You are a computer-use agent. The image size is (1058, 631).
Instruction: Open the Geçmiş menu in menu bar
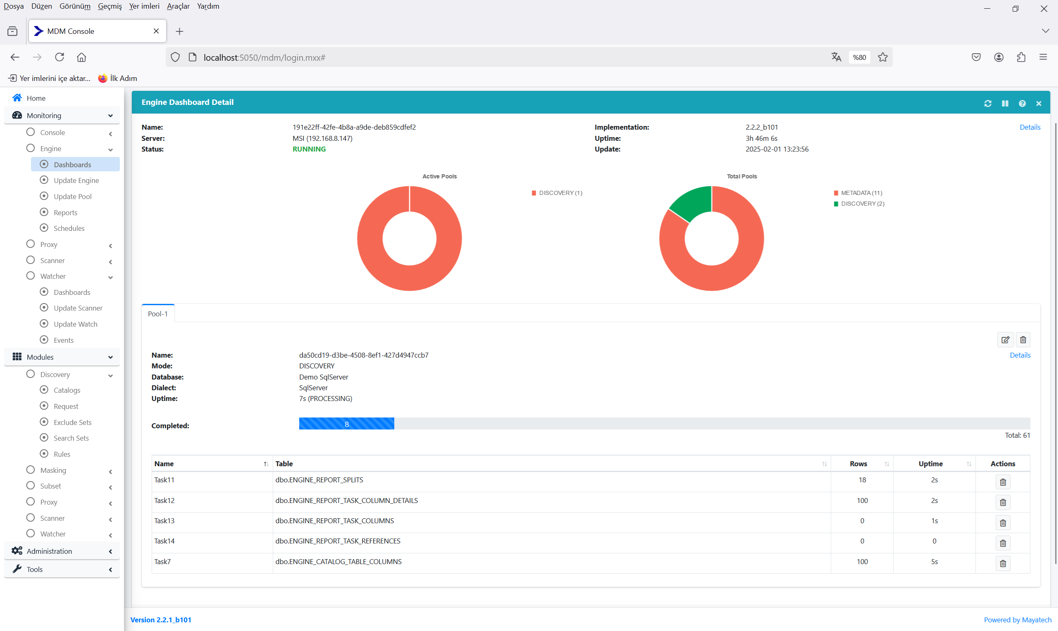110,6
